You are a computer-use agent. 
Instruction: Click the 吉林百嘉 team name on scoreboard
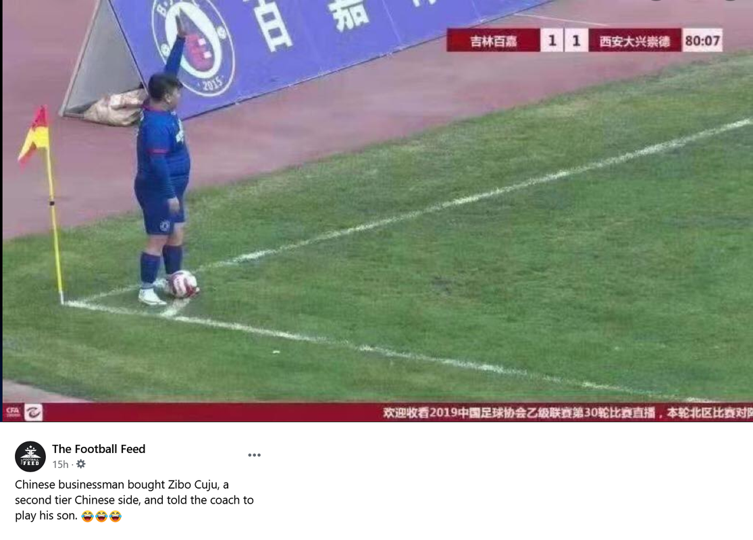pyautogui.click(x=493, y=40)
